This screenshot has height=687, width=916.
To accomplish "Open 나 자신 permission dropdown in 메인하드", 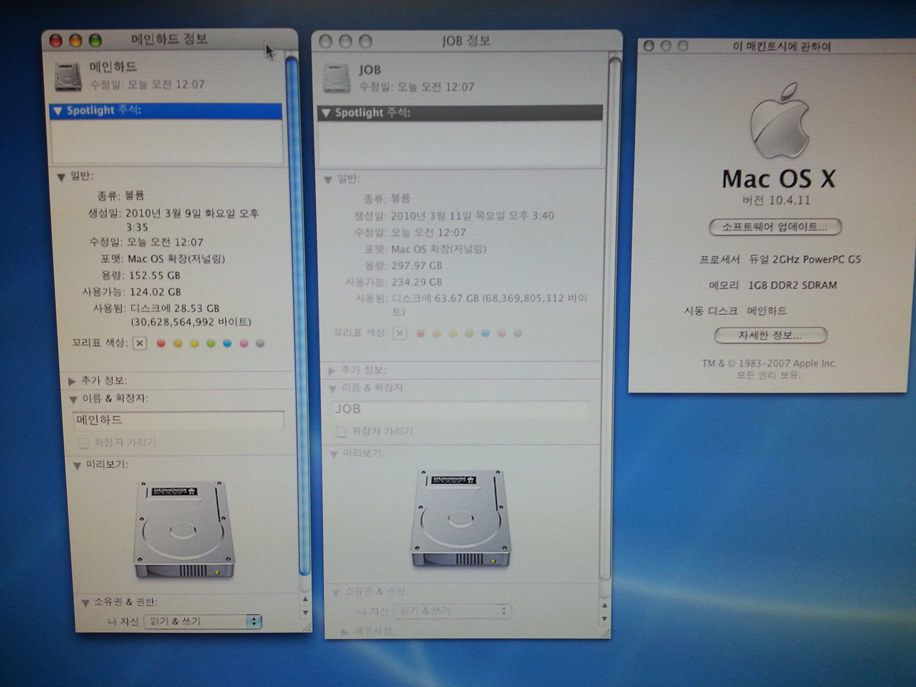I will pyautogui.click(x=203, y=621).
